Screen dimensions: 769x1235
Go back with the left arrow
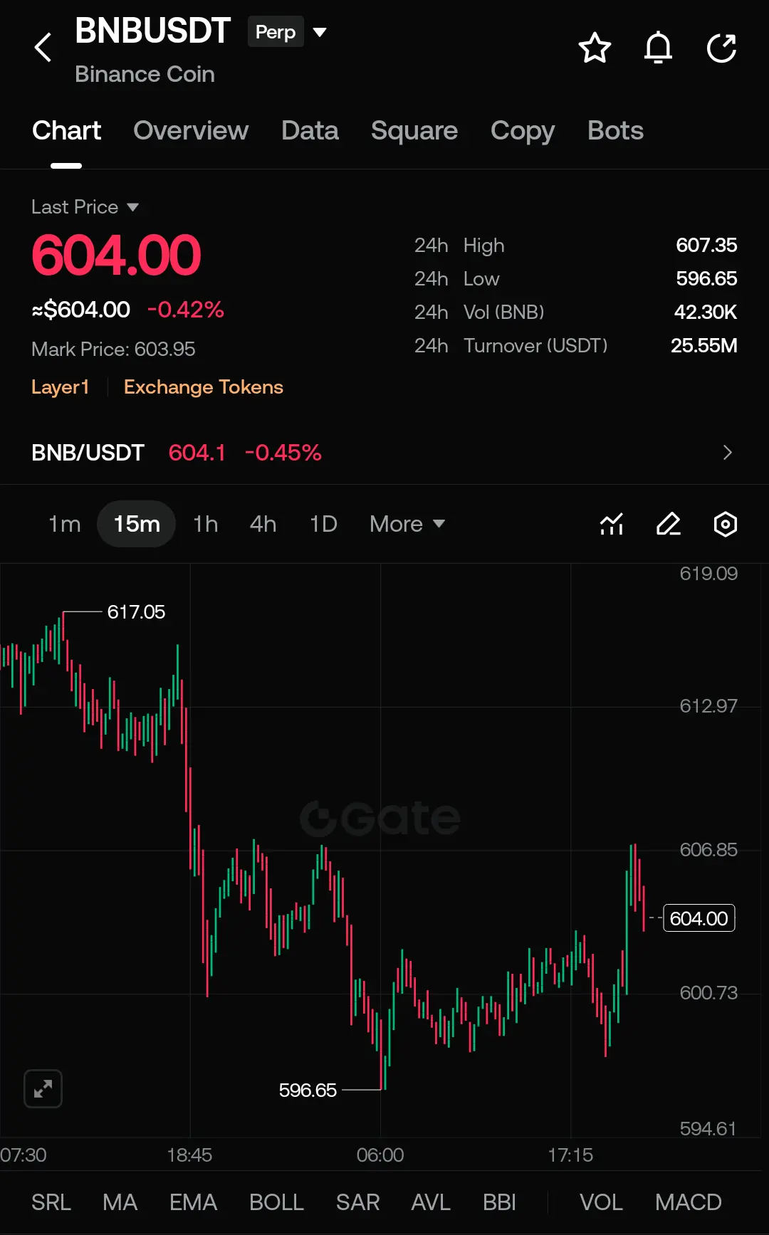pos(43,48)
